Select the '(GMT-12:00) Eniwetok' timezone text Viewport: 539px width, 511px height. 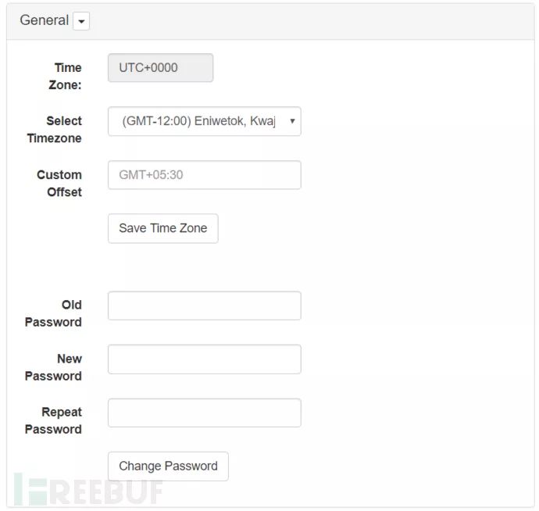[x=198, y=121]
